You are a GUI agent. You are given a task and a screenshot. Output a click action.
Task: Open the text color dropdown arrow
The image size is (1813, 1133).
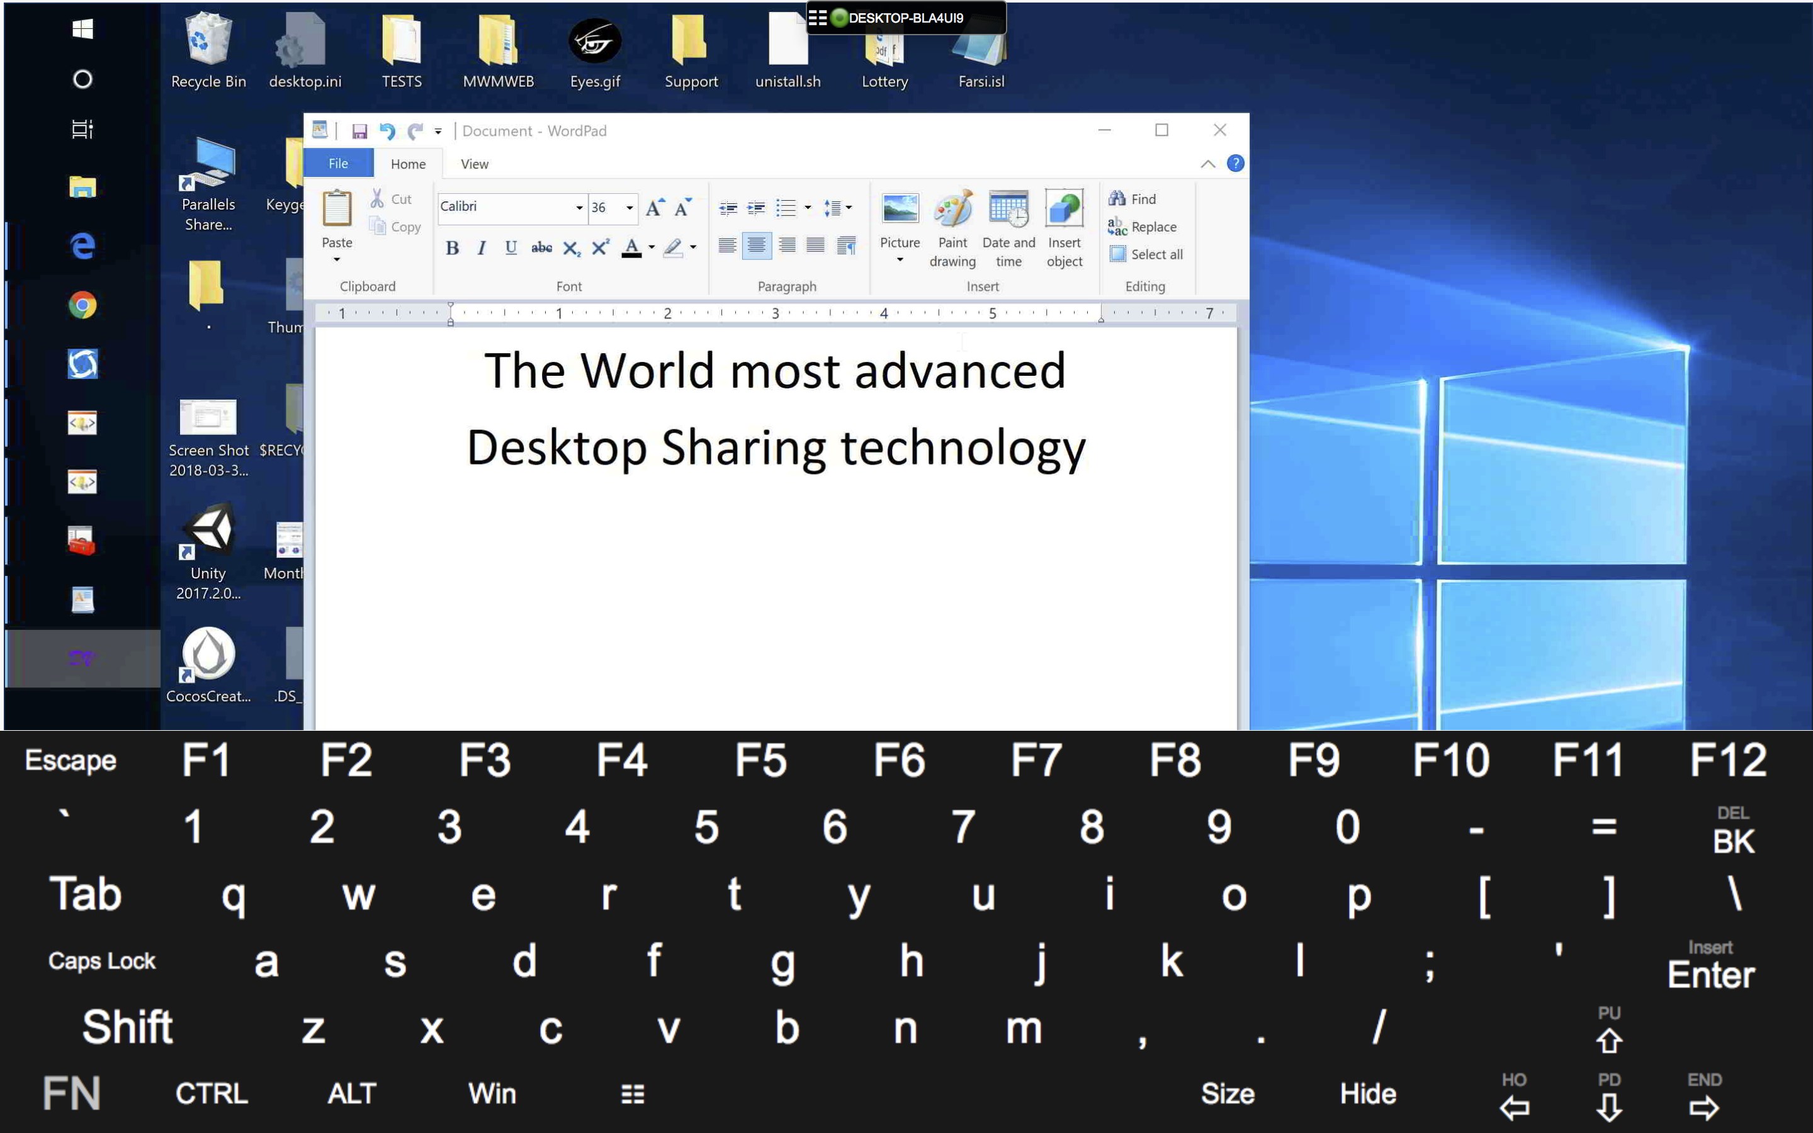[x=652, y=247]
